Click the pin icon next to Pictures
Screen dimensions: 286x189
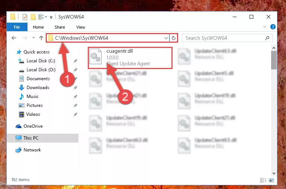pos(75,105)
